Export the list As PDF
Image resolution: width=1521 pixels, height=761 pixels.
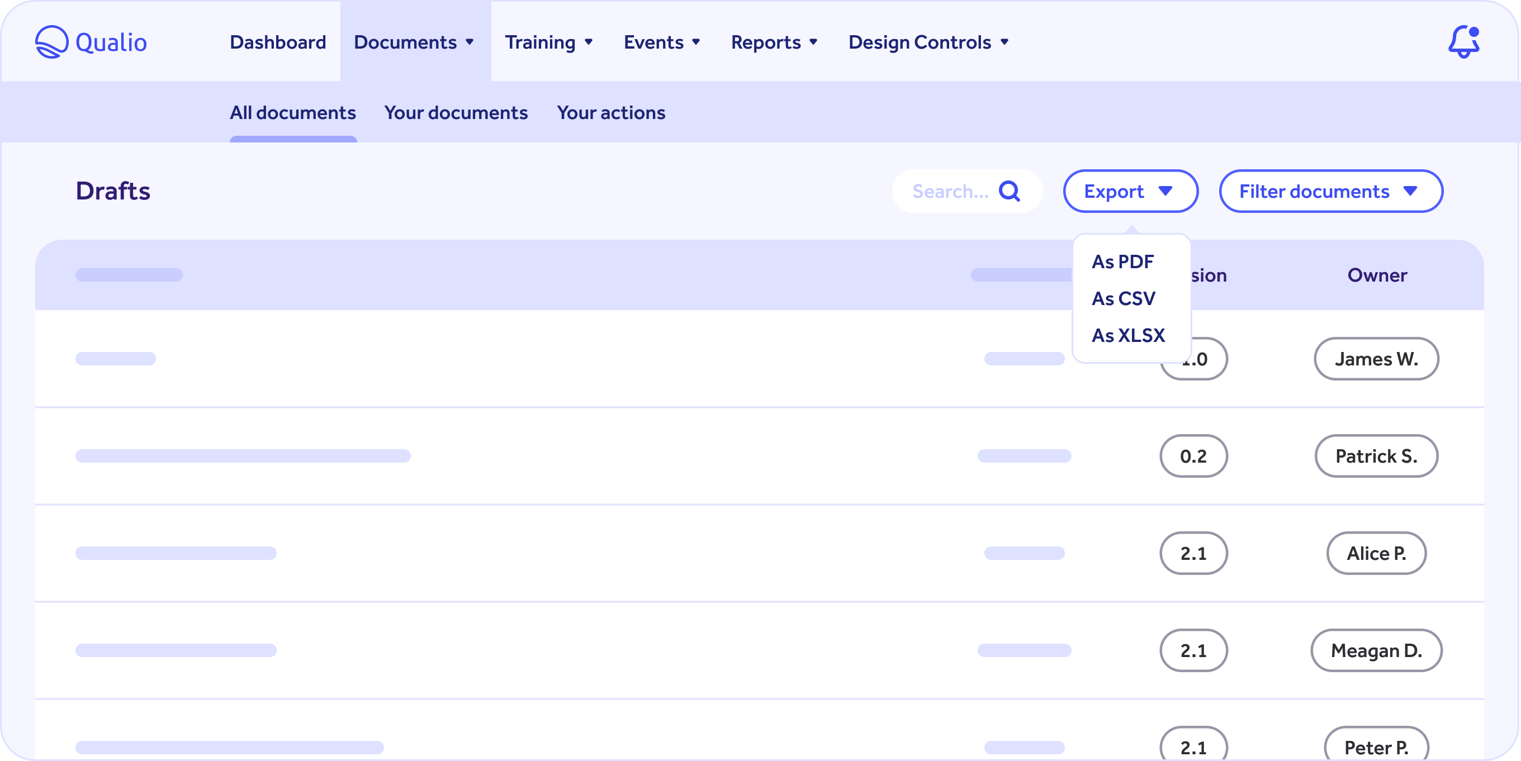(1122, 261)
